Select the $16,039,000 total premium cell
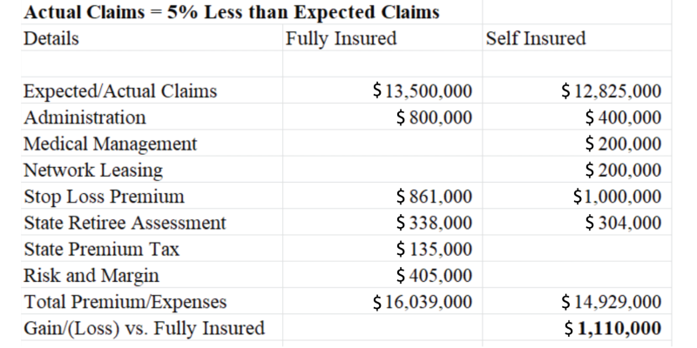 tap(422, 303)
